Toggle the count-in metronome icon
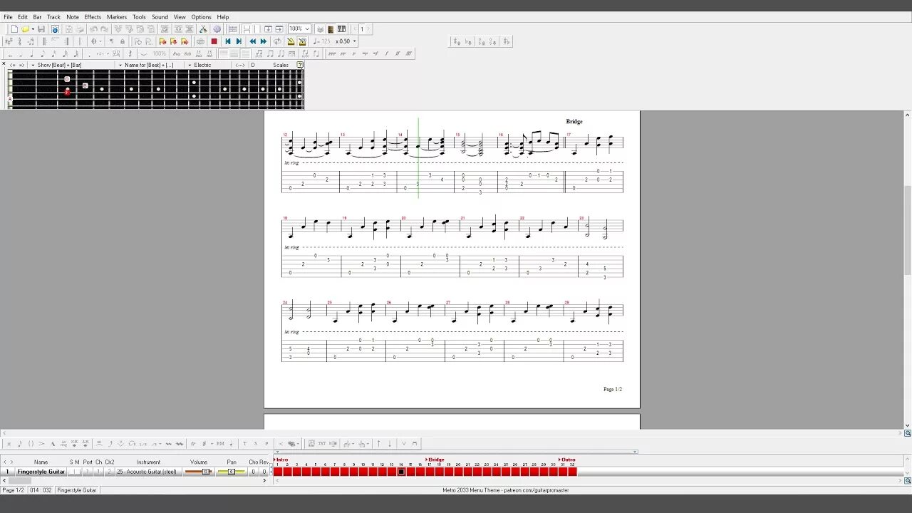This screenshot has width=912, height=513. click(x=302, y=41)
